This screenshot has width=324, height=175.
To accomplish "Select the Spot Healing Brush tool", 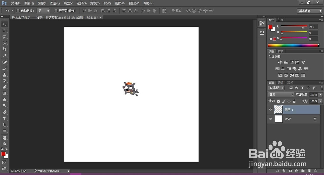I will [x=4, y=62].
